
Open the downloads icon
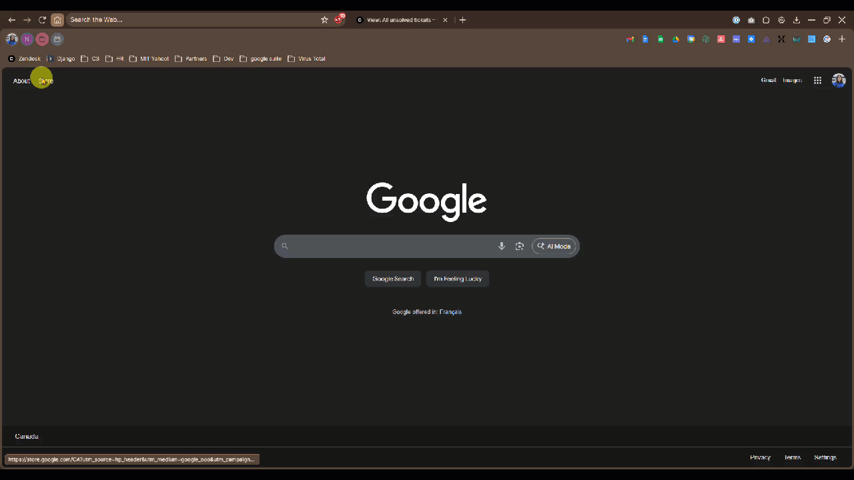coord(797,20)
